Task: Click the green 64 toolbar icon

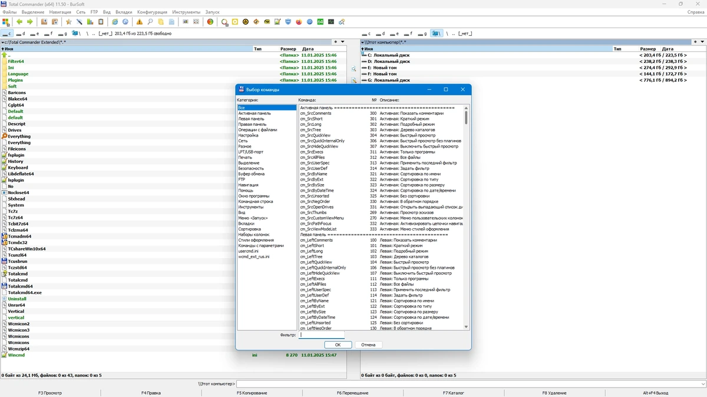Action: (x=320, y=22)
